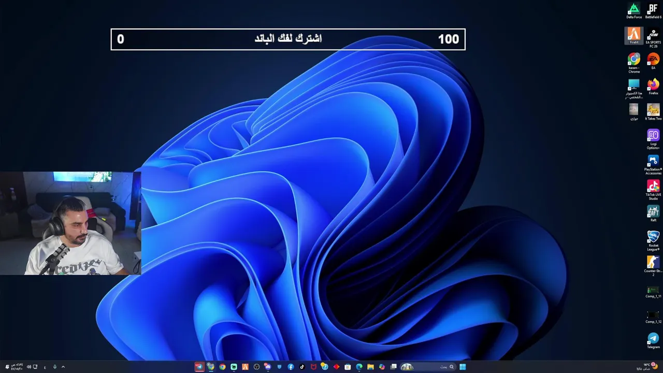Screen dimensions: 663x373
Task: Open the Delta Force desktop shortcut
Action: click(634, 11)
